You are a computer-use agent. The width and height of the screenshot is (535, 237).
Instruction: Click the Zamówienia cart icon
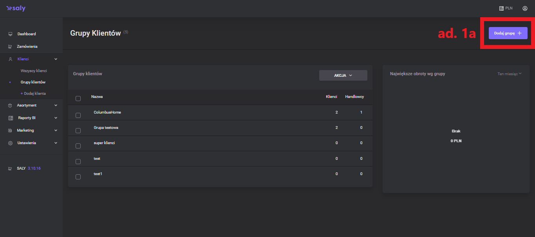pyautogui.click(x=10, y=47)
